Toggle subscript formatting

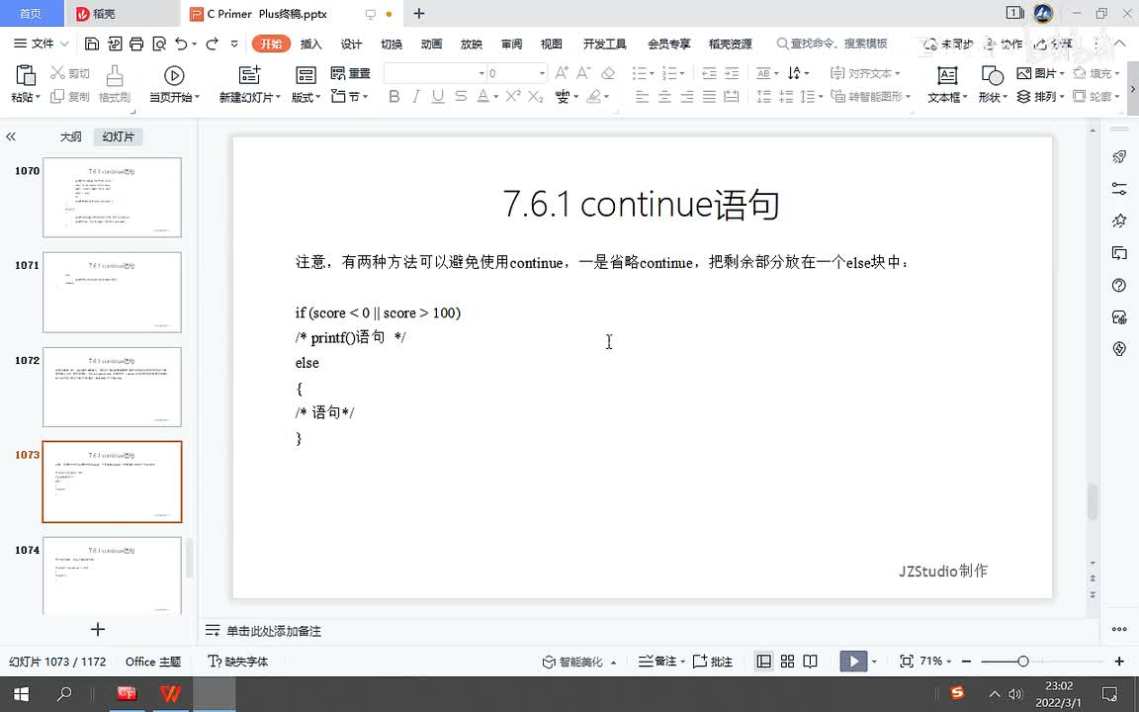point(535,96)
